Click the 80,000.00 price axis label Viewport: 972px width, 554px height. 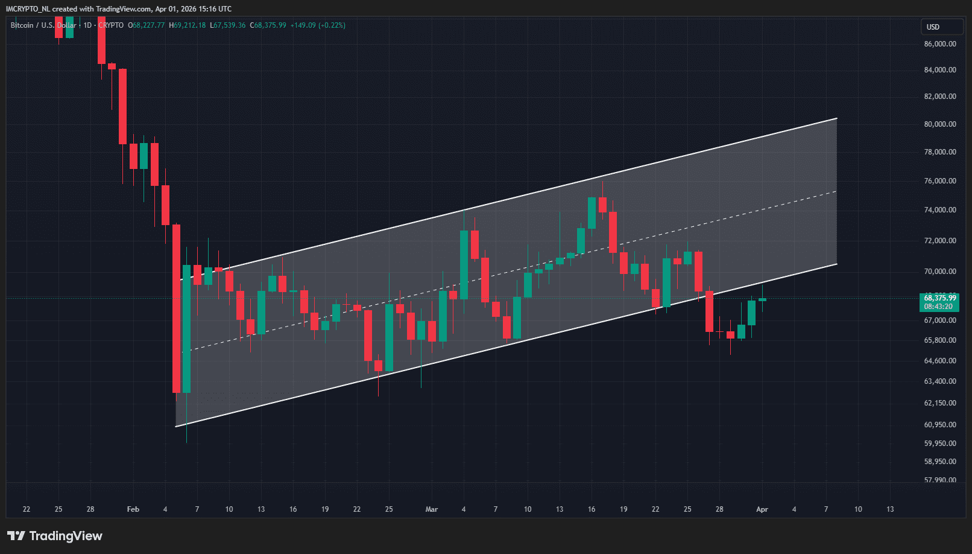(x=939, y=124)
